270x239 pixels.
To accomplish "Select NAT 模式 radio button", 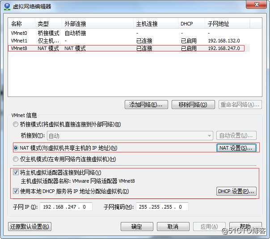I will click(x=16, y=148).
